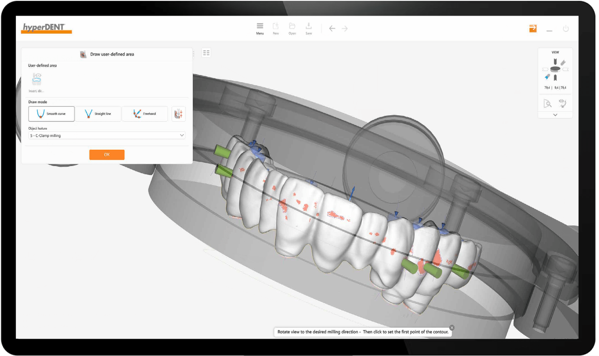The height and width of the screenshot is (356, 599).
Task: Click the undo back arrow
Action: (332, 29)
